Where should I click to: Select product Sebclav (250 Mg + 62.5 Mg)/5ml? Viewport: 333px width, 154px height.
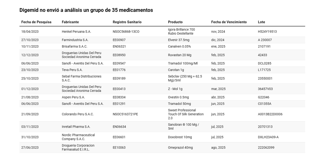185,78
